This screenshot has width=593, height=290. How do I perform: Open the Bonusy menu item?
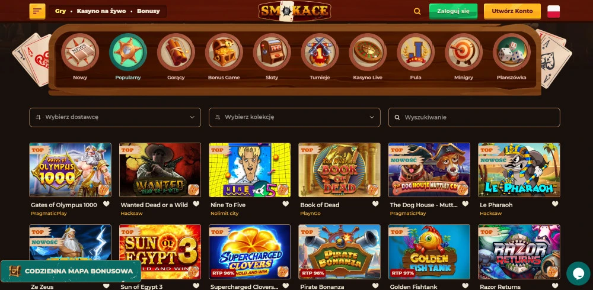coord(148,11)
